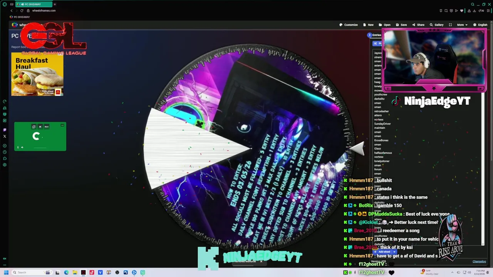Pause the green media player

point(18,147)
